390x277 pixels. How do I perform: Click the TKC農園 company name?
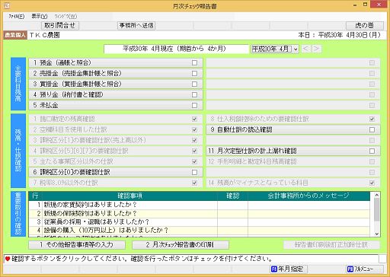point(45,35)
